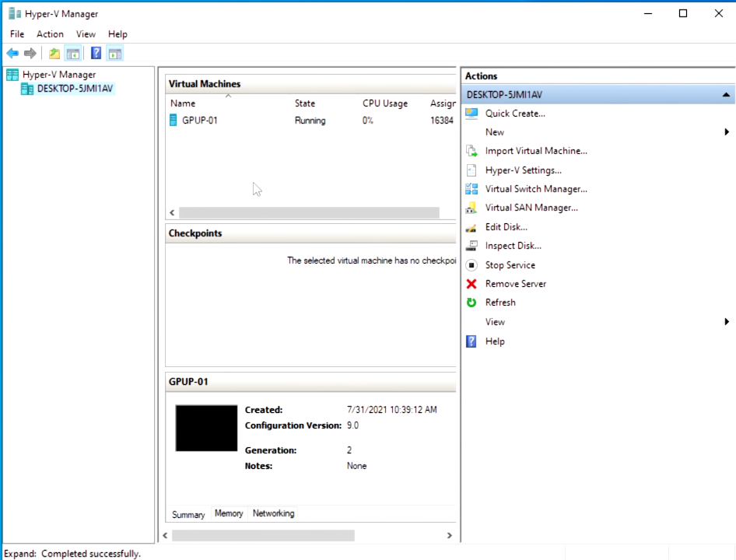Click the Running state cell
This screenshot has width=736, height=560.
pos(310,121)
